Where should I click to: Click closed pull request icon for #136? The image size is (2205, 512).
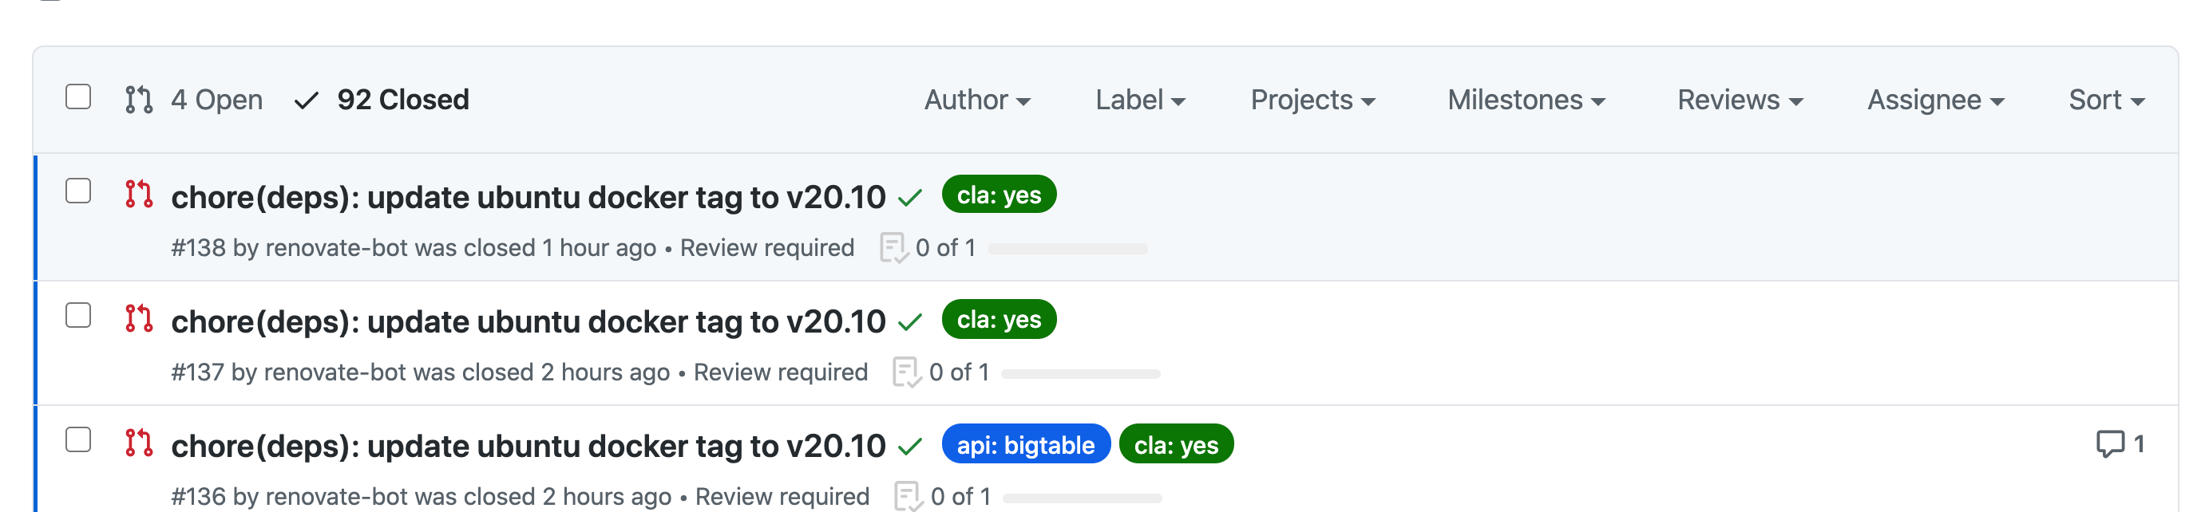[139, 443]
